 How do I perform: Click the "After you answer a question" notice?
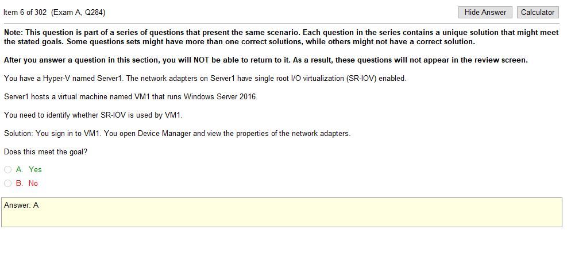point(266,60)
